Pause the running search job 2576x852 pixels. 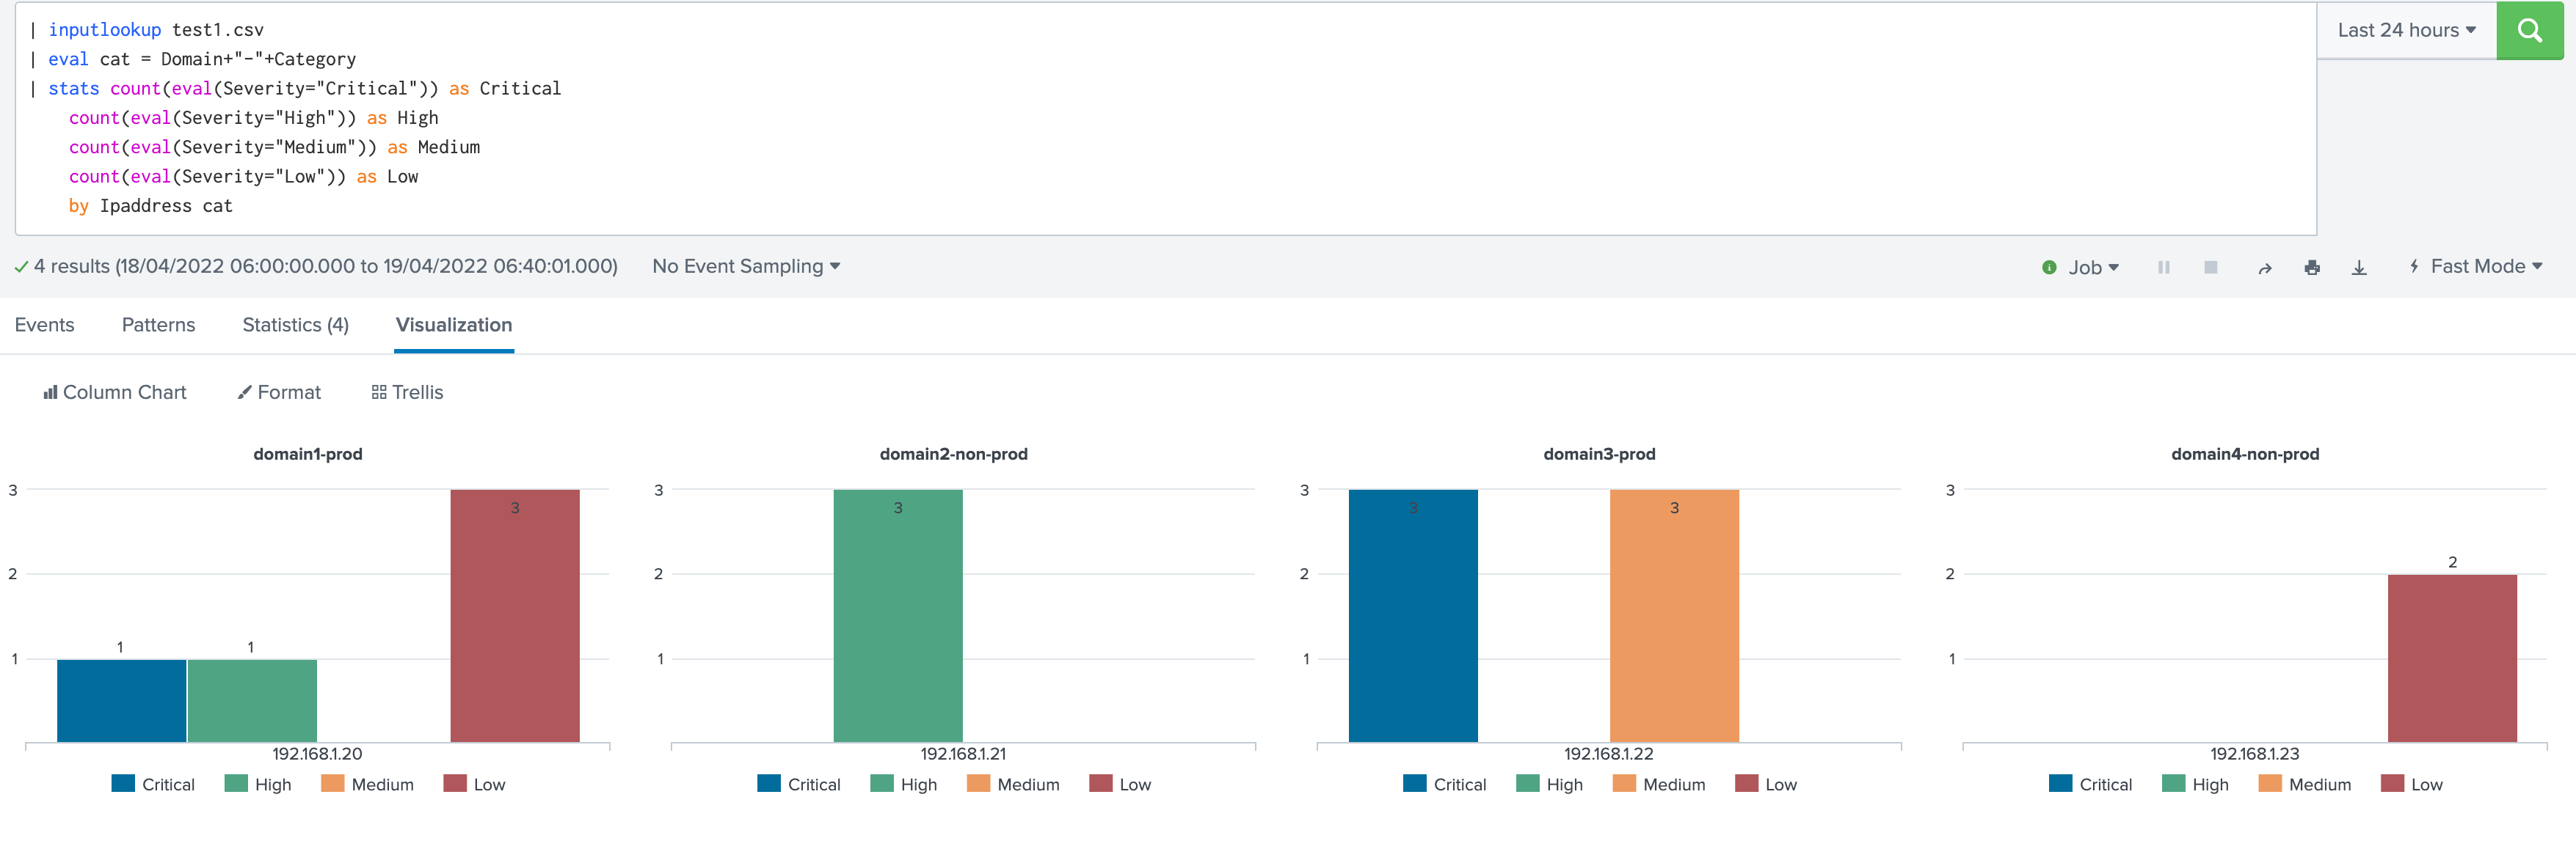pos(2164,267)
